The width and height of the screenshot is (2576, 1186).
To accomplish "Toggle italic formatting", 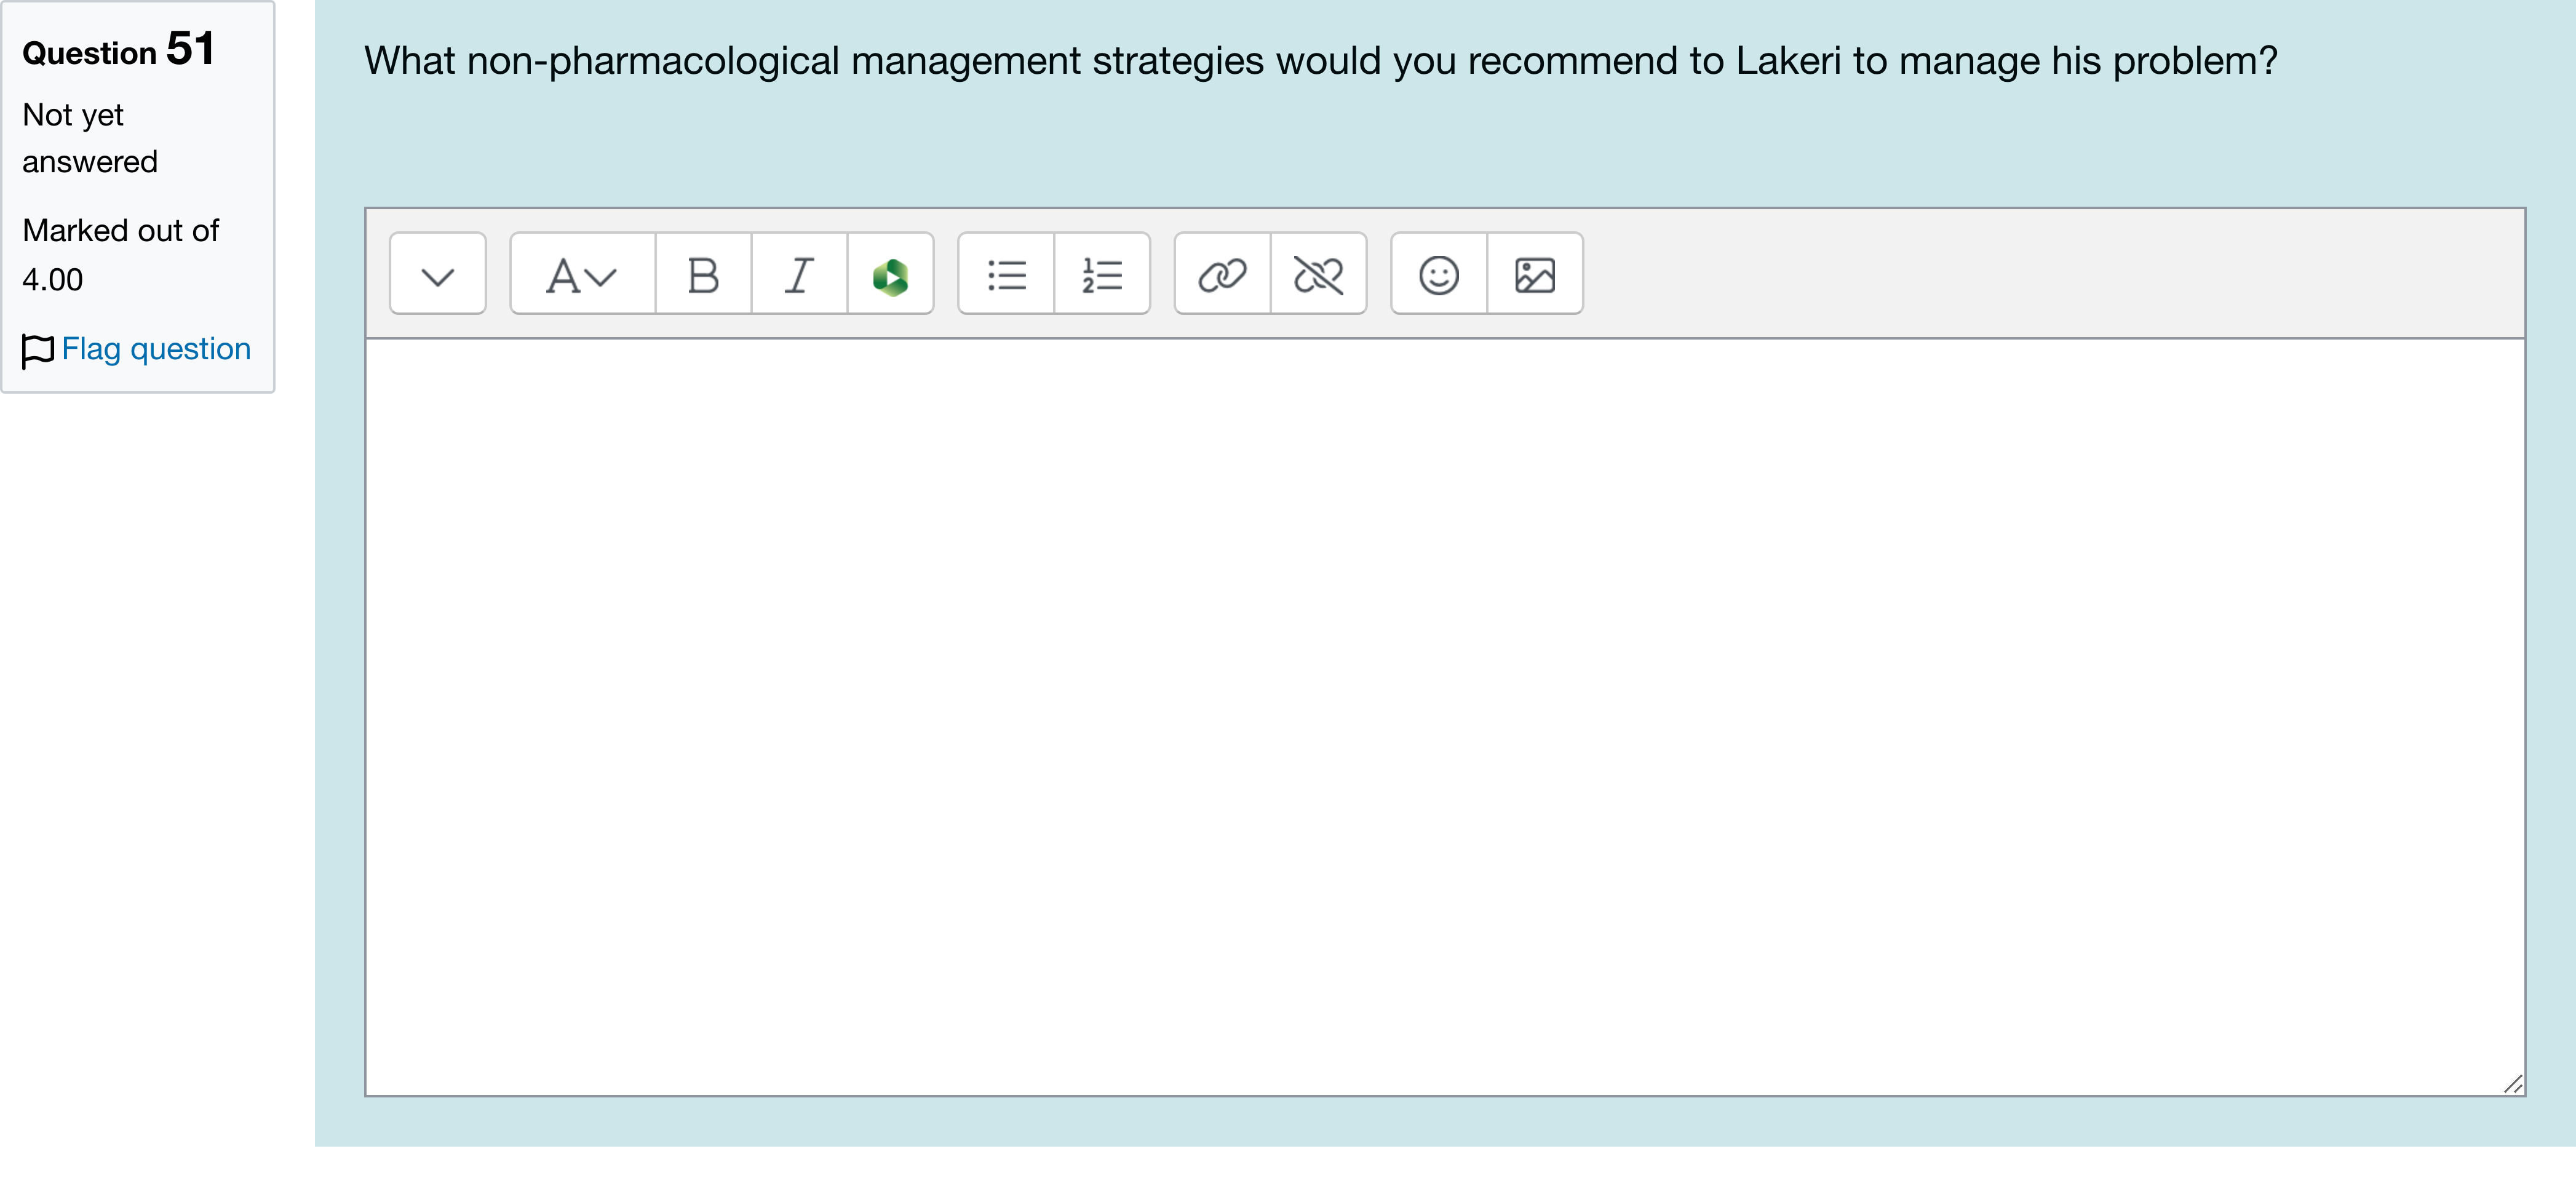I will (x=798, y=275).
